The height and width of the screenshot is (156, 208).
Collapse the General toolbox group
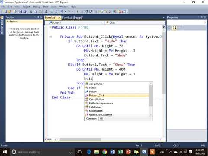[x=8, y=21]
